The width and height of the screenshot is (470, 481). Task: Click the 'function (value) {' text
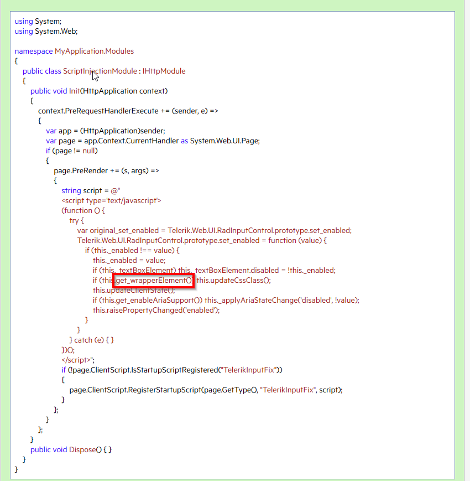tap(297, 240)
